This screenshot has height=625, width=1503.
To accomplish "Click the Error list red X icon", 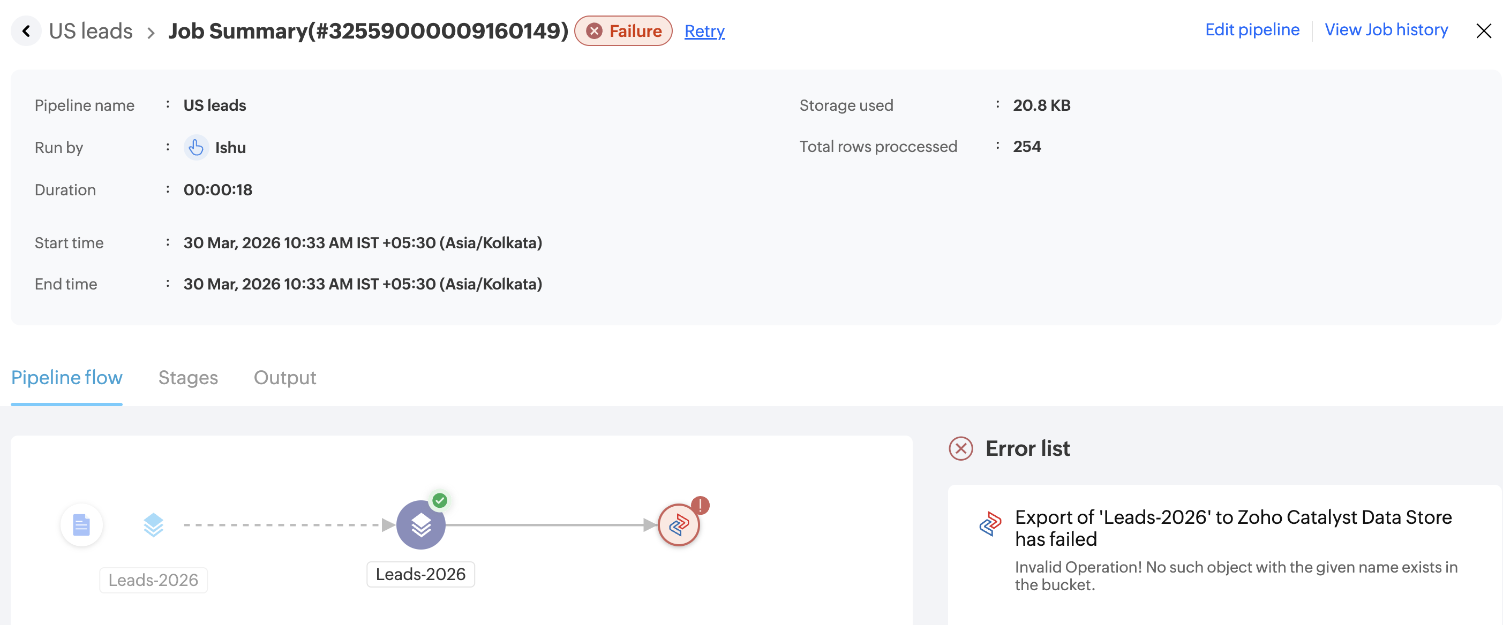I will point(960,448).
